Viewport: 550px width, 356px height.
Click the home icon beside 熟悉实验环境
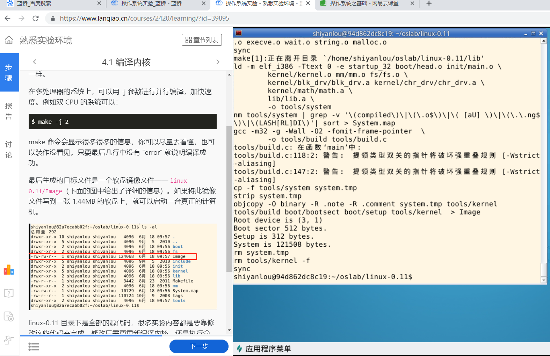pyautogui.click(x=9, y=40)
